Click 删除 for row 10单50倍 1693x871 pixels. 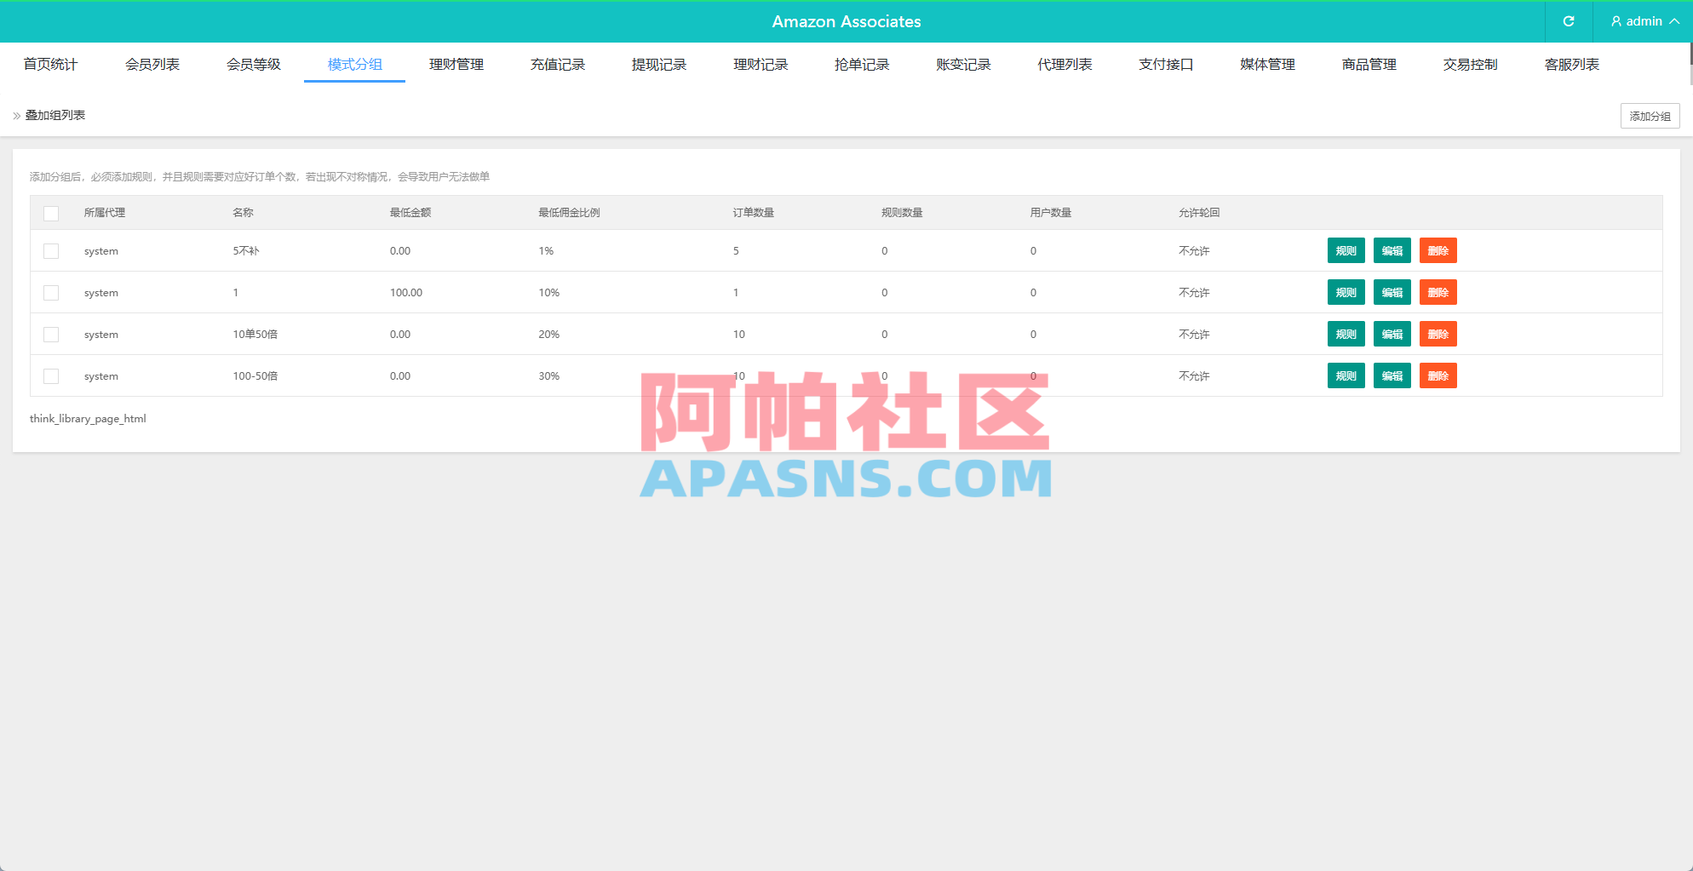[1438, 335]
